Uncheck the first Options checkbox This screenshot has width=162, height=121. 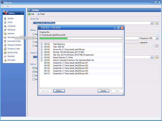click(x=34, y=68)
